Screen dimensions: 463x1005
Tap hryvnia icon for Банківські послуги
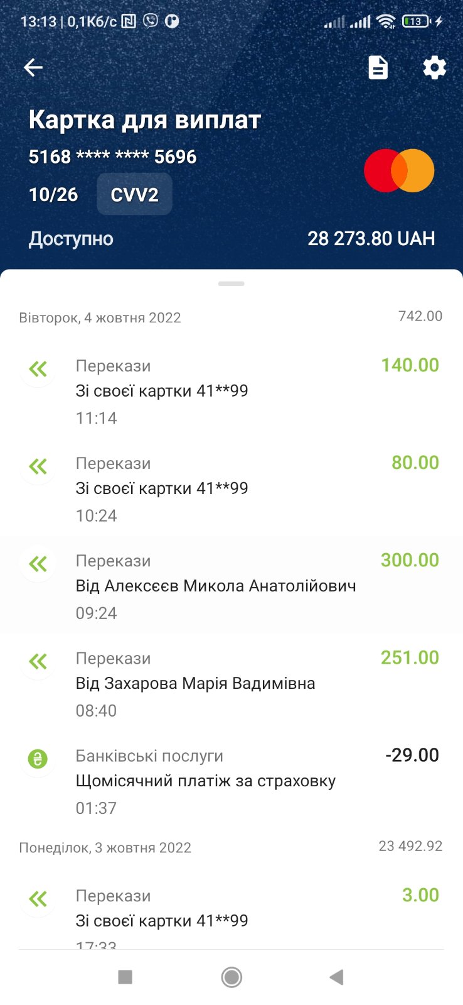[38, 759]
